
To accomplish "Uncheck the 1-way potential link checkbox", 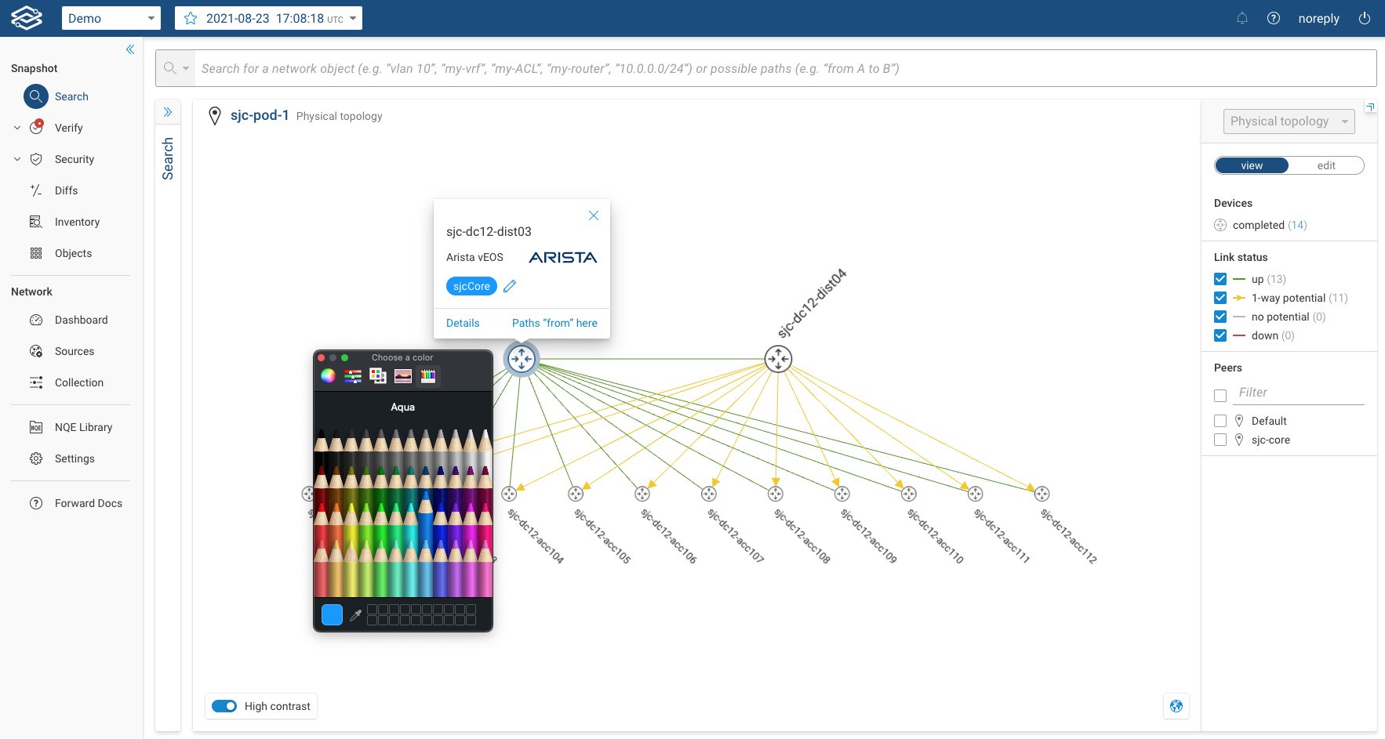I will point(1220,298).
